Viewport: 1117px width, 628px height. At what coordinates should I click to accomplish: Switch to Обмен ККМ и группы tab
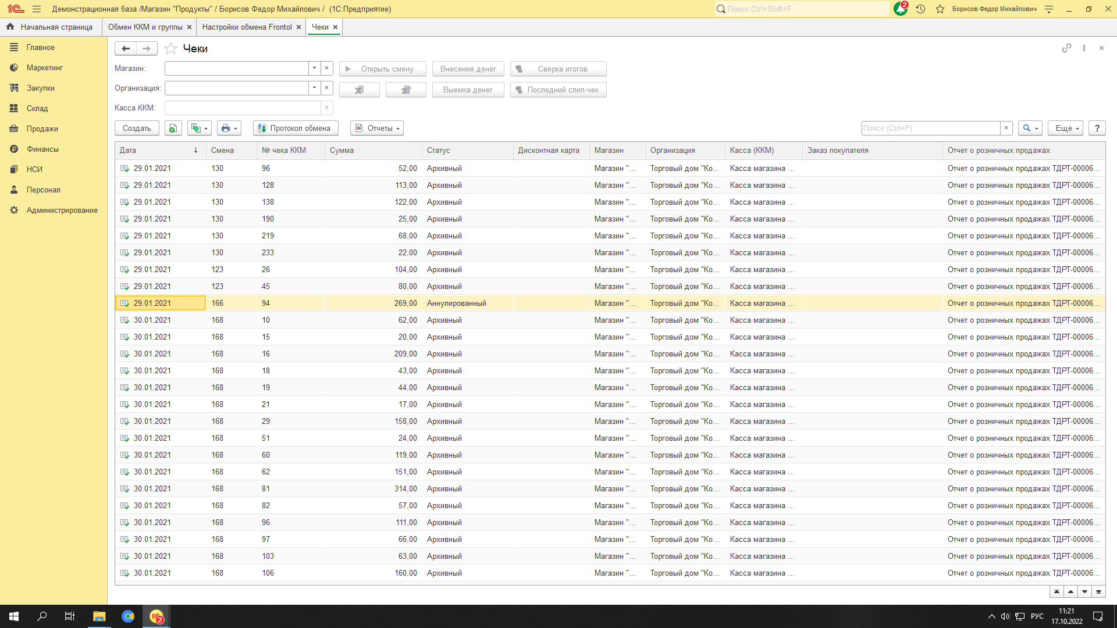tap(145, 27)
